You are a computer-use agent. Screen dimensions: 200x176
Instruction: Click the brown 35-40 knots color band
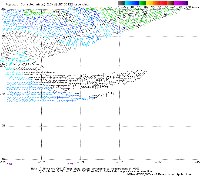click(170, 3)
